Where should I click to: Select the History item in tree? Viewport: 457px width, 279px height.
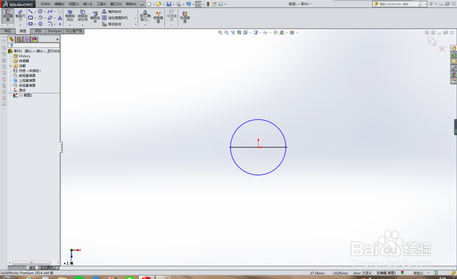tap(22, 56)
